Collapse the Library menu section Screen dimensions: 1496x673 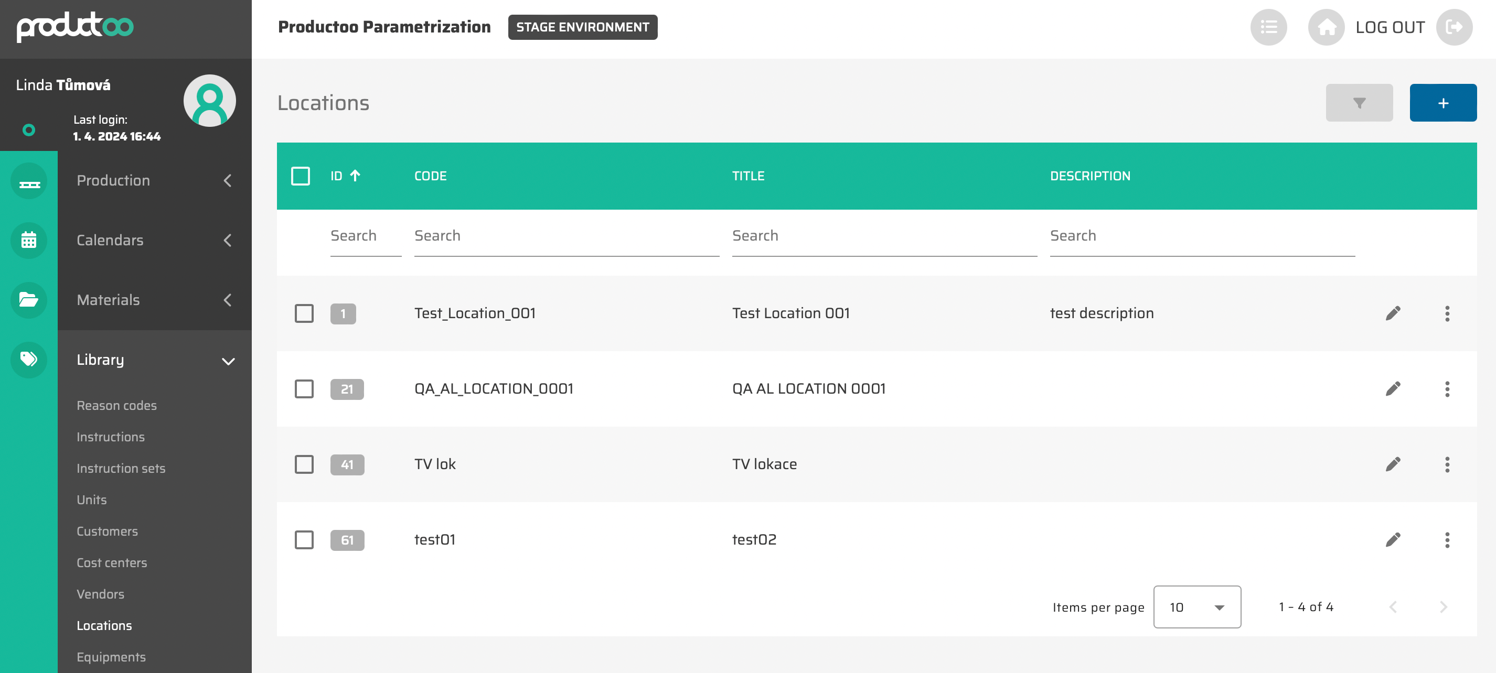click(154, 360)
